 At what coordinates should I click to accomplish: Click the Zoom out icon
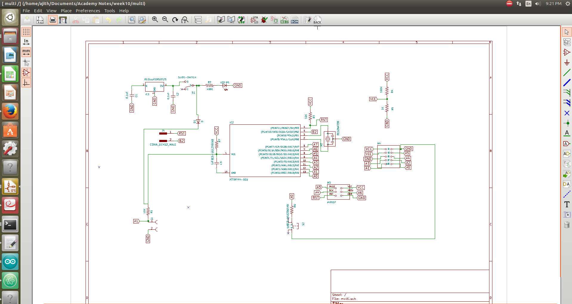[165, 20]
